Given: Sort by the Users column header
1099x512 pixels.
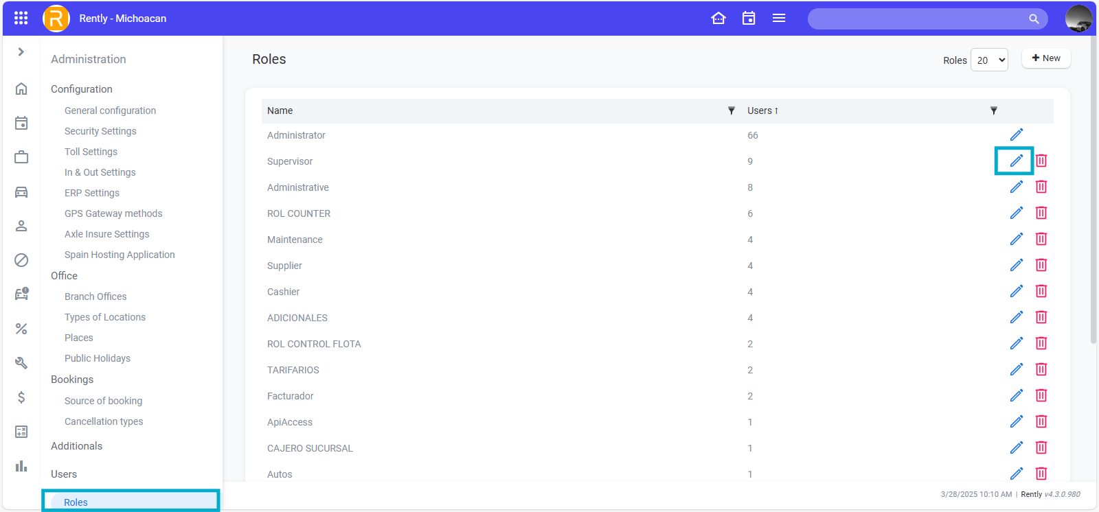Looking at the screenshot, I should point(762,110).
